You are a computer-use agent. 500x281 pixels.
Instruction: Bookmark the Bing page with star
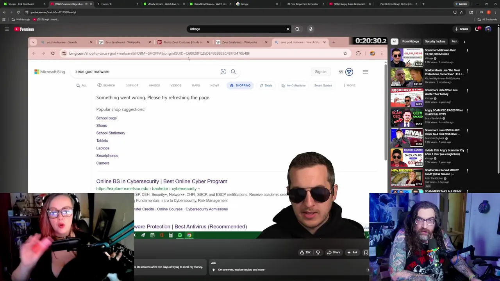click(x=345, y=53)
